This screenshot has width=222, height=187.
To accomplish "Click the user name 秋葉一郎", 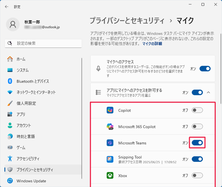I will pos(32,22).
